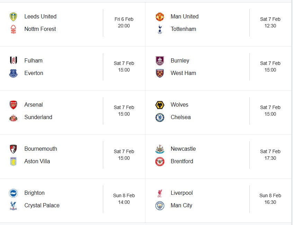Click the Fulham club crest

point(13,61)
